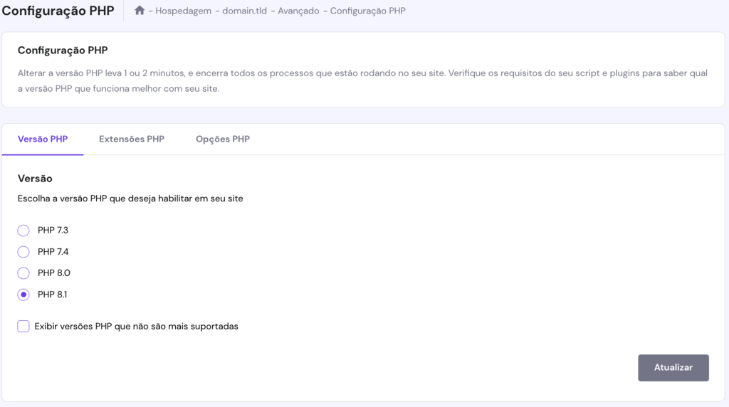Click the Versão section heading

pyautogui.click(x=35, y=179)
